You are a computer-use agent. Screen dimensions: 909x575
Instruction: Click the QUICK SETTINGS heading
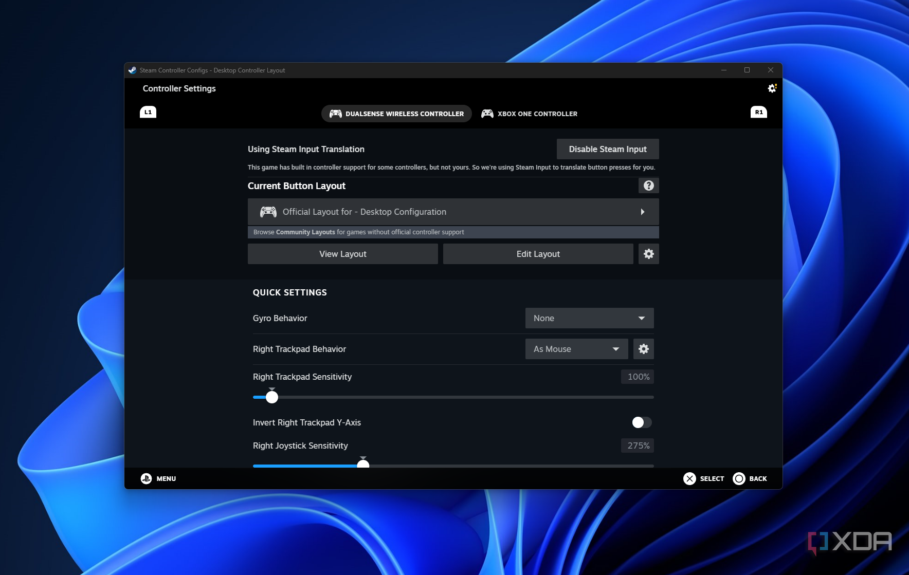[290, 292]
